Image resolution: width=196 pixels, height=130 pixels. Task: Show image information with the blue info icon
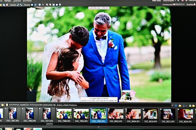click(40, 5)
